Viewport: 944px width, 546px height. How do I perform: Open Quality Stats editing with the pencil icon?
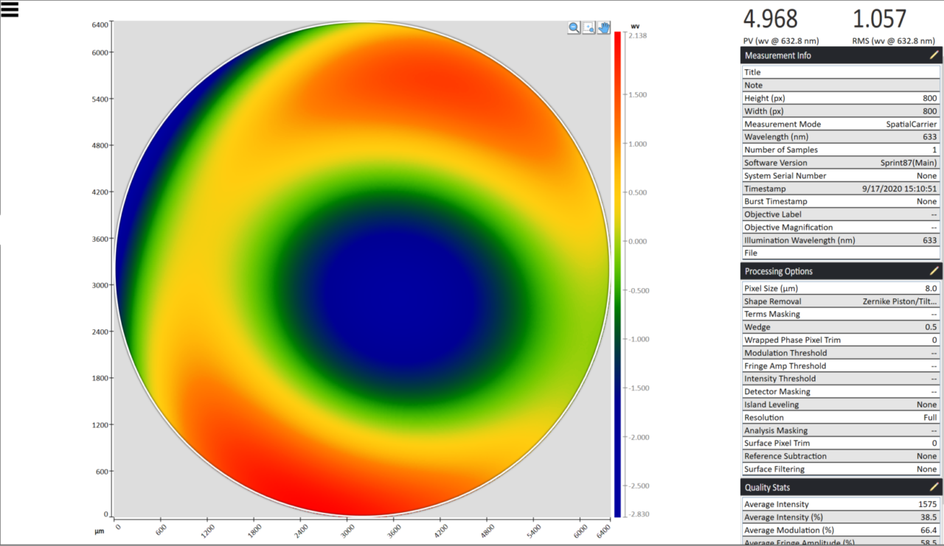click(934, 486)
